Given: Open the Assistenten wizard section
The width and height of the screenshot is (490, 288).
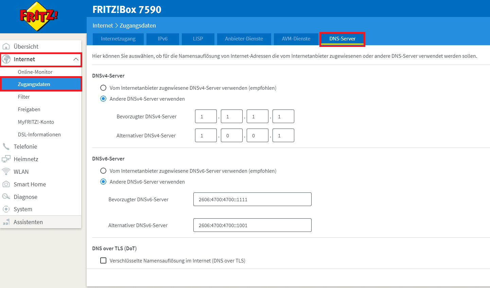Looking at the screenshot, I should [28, 222].
